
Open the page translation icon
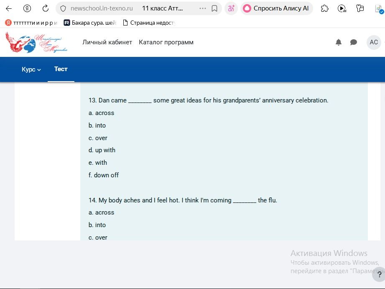click(x=231, y=9)
